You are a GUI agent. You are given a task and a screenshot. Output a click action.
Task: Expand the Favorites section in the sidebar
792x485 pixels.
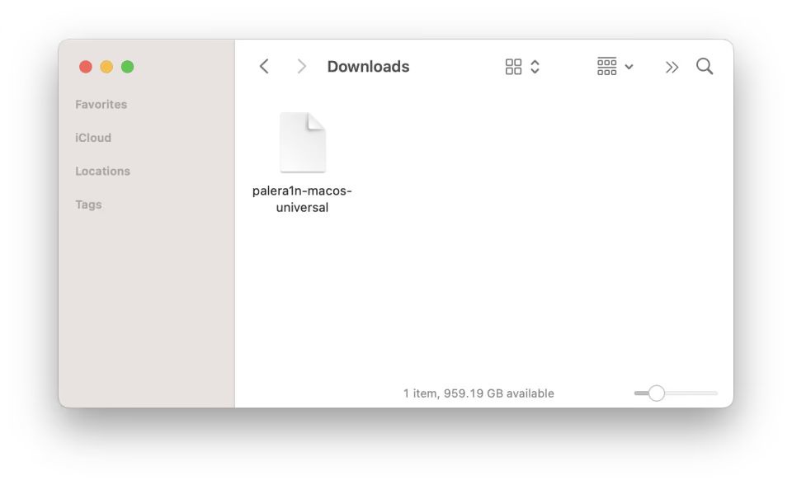[101, 104]
